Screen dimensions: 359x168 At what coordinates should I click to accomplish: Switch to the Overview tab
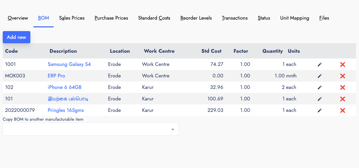(x=18, y=18)
